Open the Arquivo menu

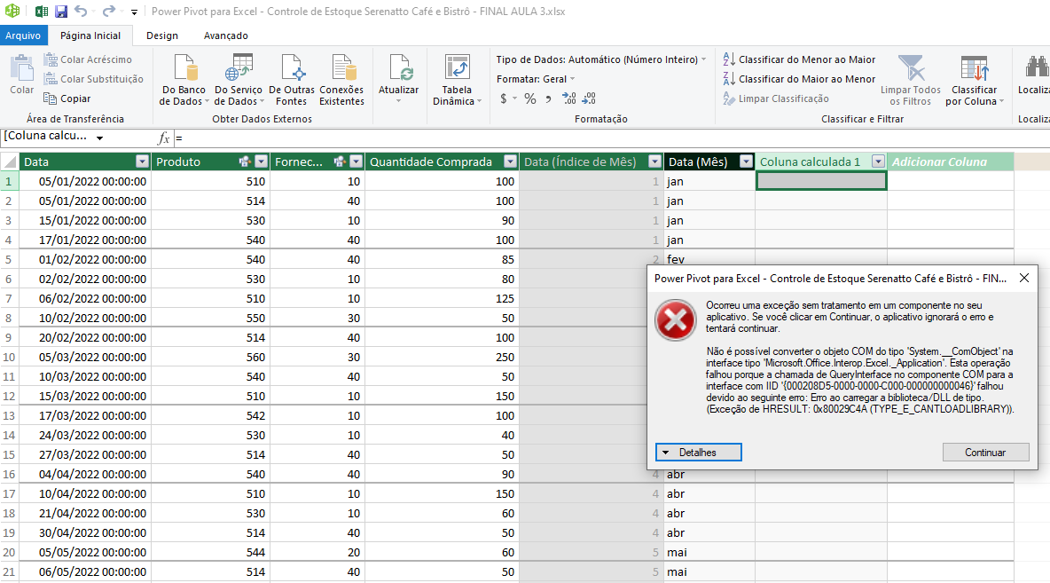click(23, 35)
